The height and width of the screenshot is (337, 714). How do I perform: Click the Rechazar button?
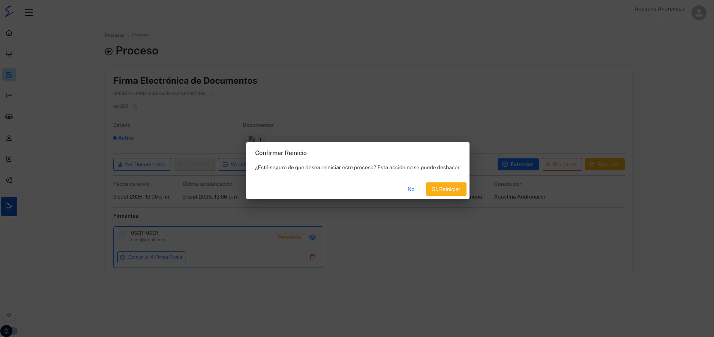pos(562,164)
